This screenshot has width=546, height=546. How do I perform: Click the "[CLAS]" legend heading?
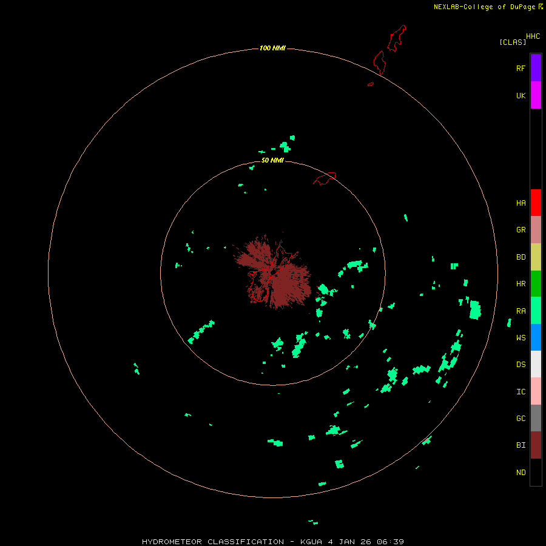tap(513, 42)
